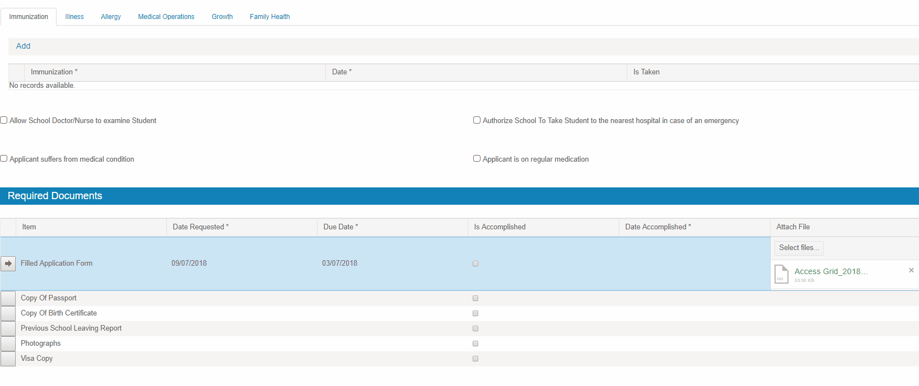919x386 pixels.
Task: Click row selector beside Copy Of Birth Certificate
Action: (8, 313)
